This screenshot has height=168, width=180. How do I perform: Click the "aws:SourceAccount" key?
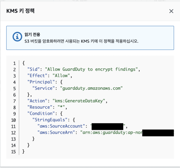(x=61, y=126)
